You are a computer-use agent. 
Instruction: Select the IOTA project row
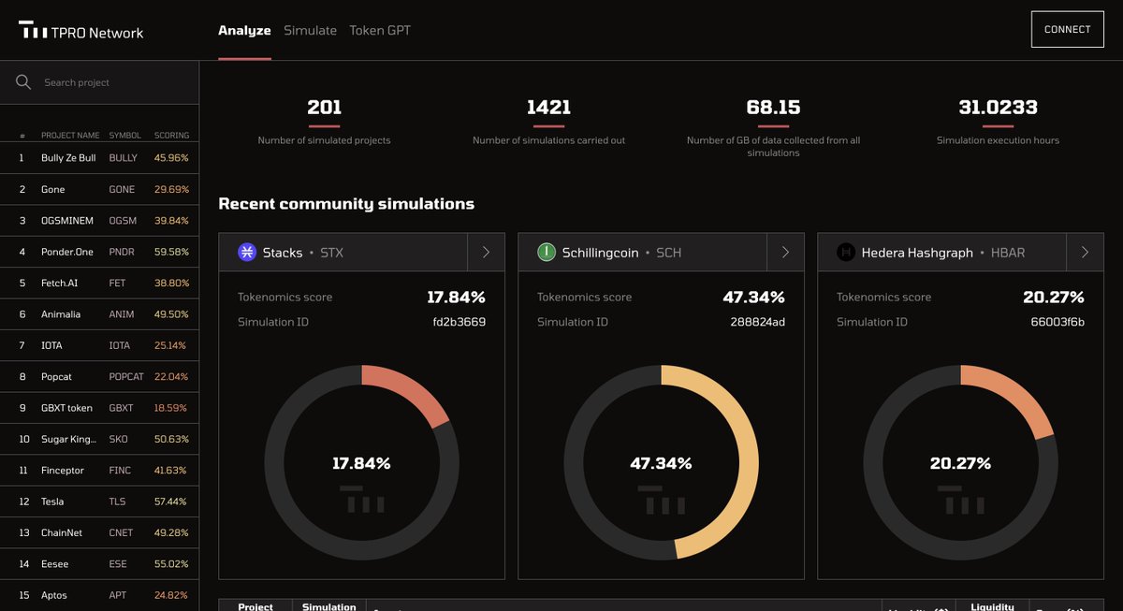[99, 345]
